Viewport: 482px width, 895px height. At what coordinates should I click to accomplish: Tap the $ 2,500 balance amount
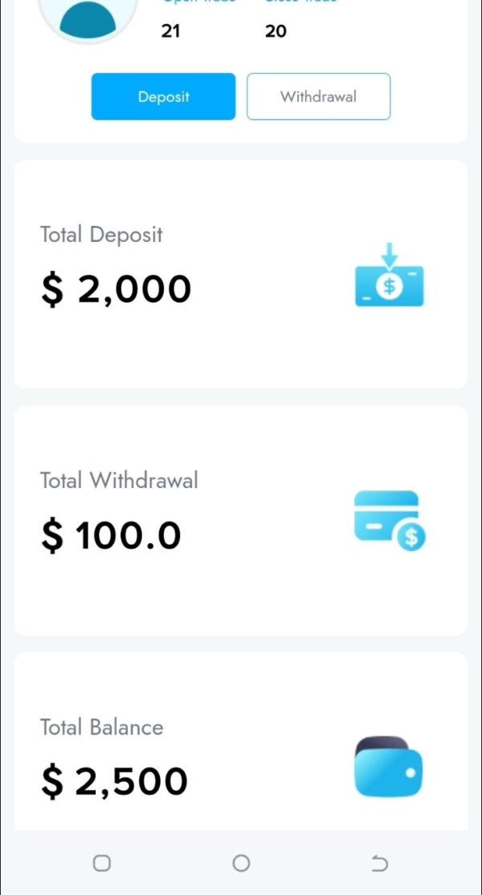(x=115, y=782)
